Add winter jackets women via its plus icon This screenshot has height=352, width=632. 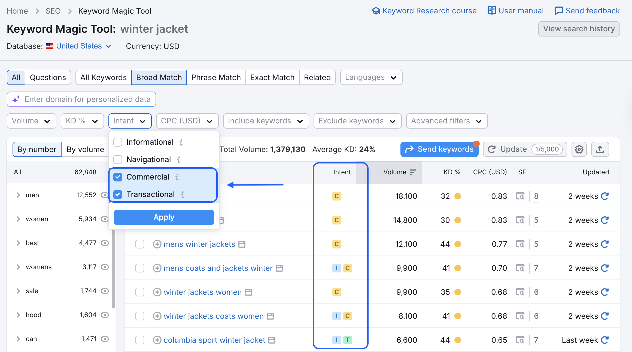[157, 292]
